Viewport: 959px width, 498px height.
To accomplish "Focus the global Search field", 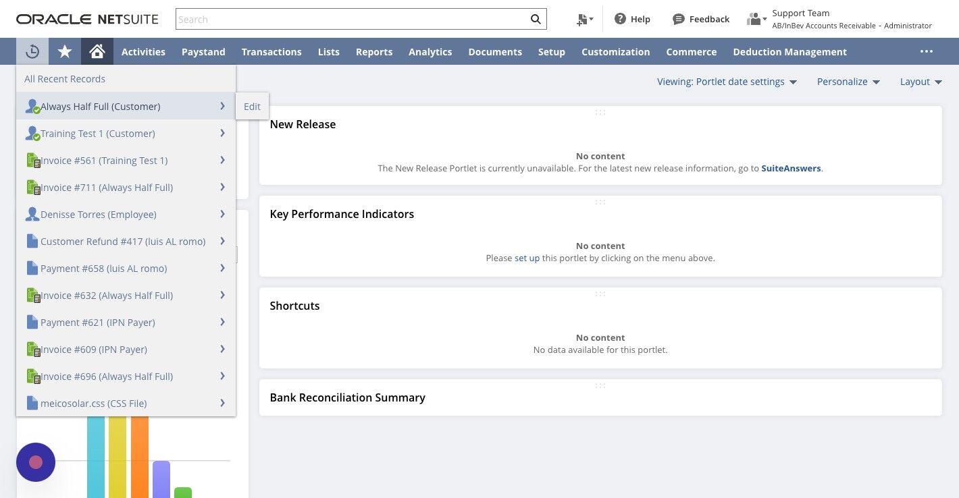I will point(351,19).
